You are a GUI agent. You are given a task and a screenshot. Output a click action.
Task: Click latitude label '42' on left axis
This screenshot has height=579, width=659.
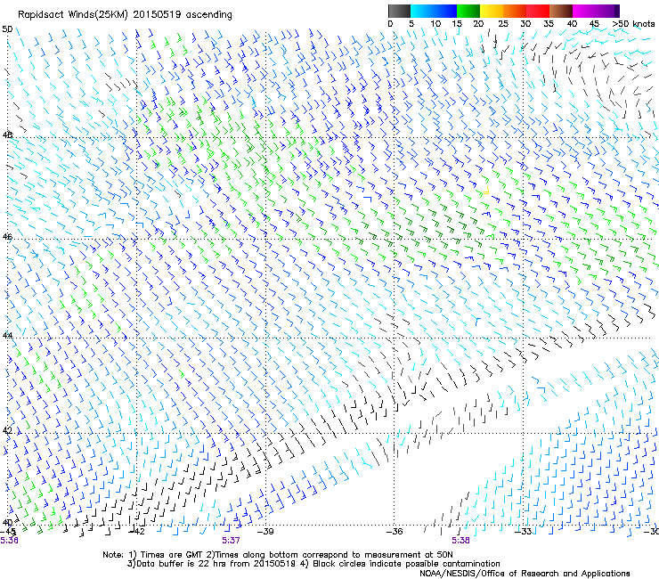(7, 430)
